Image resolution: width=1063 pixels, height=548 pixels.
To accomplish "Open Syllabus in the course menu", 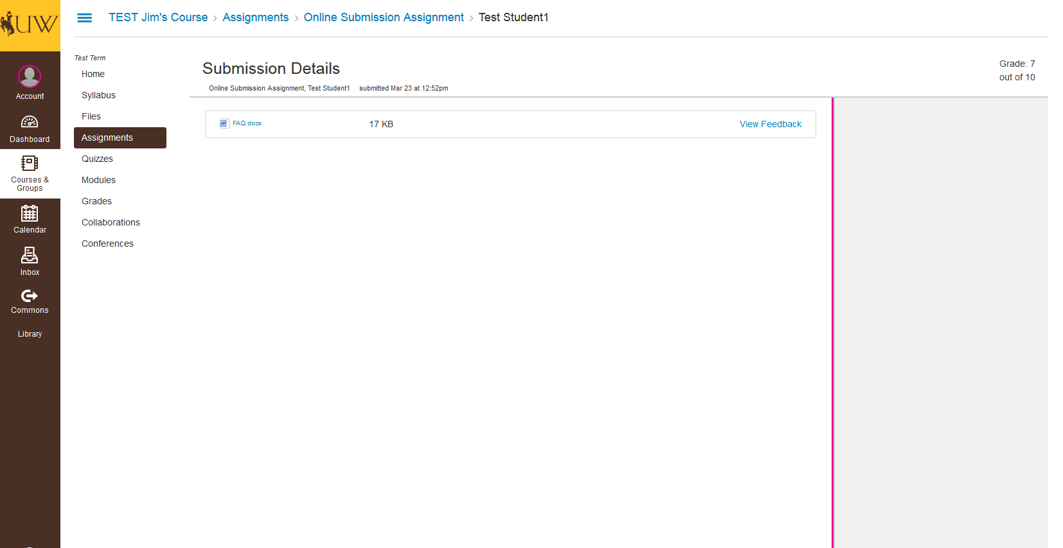I will click(98, 95).
